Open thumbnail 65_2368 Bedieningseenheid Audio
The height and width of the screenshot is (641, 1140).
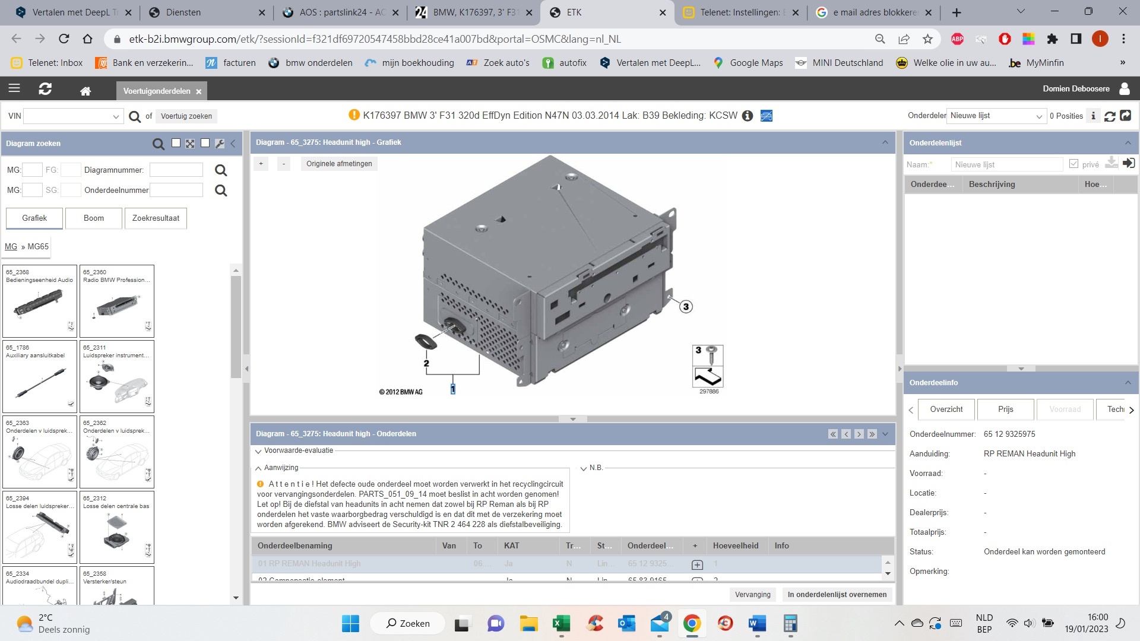click(40, 302)
